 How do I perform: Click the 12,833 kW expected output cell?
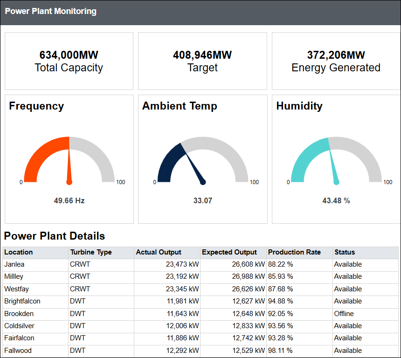(233, 326)
